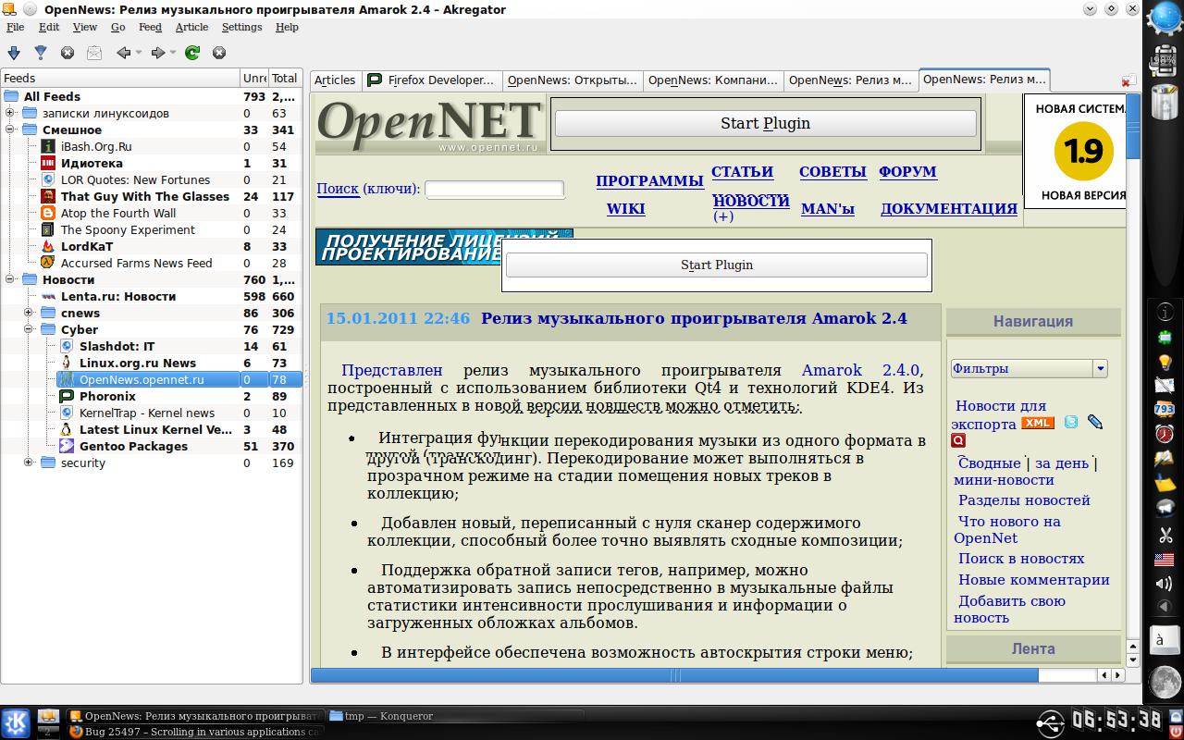Click the horizontal scrollbar under the article
The height and width of the screenshot is (740, 1184).
click(673, 676)
